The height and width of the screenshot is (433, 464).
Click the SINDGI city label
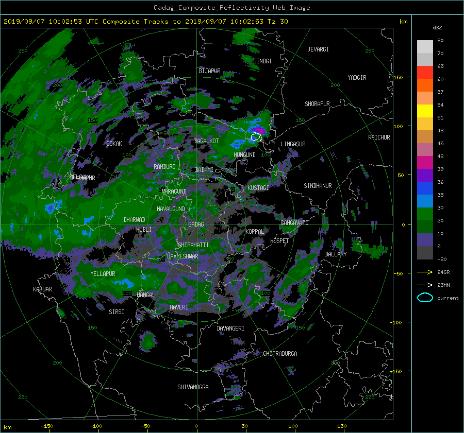coord(262,61)
